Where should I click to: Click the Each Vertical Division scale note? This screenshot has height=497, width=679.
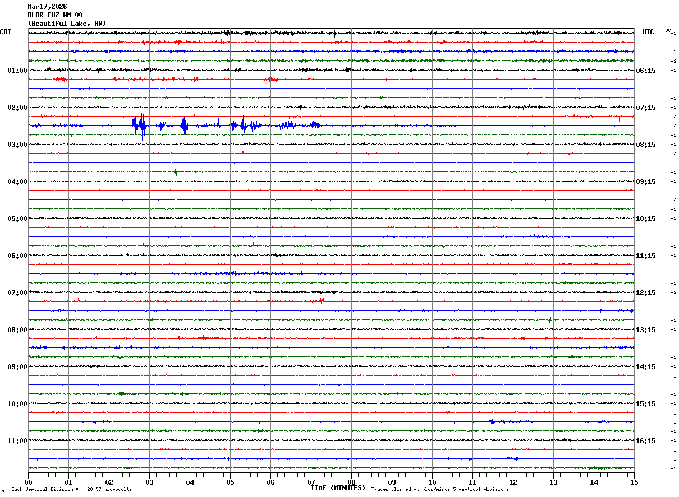[x=71, y=490]
